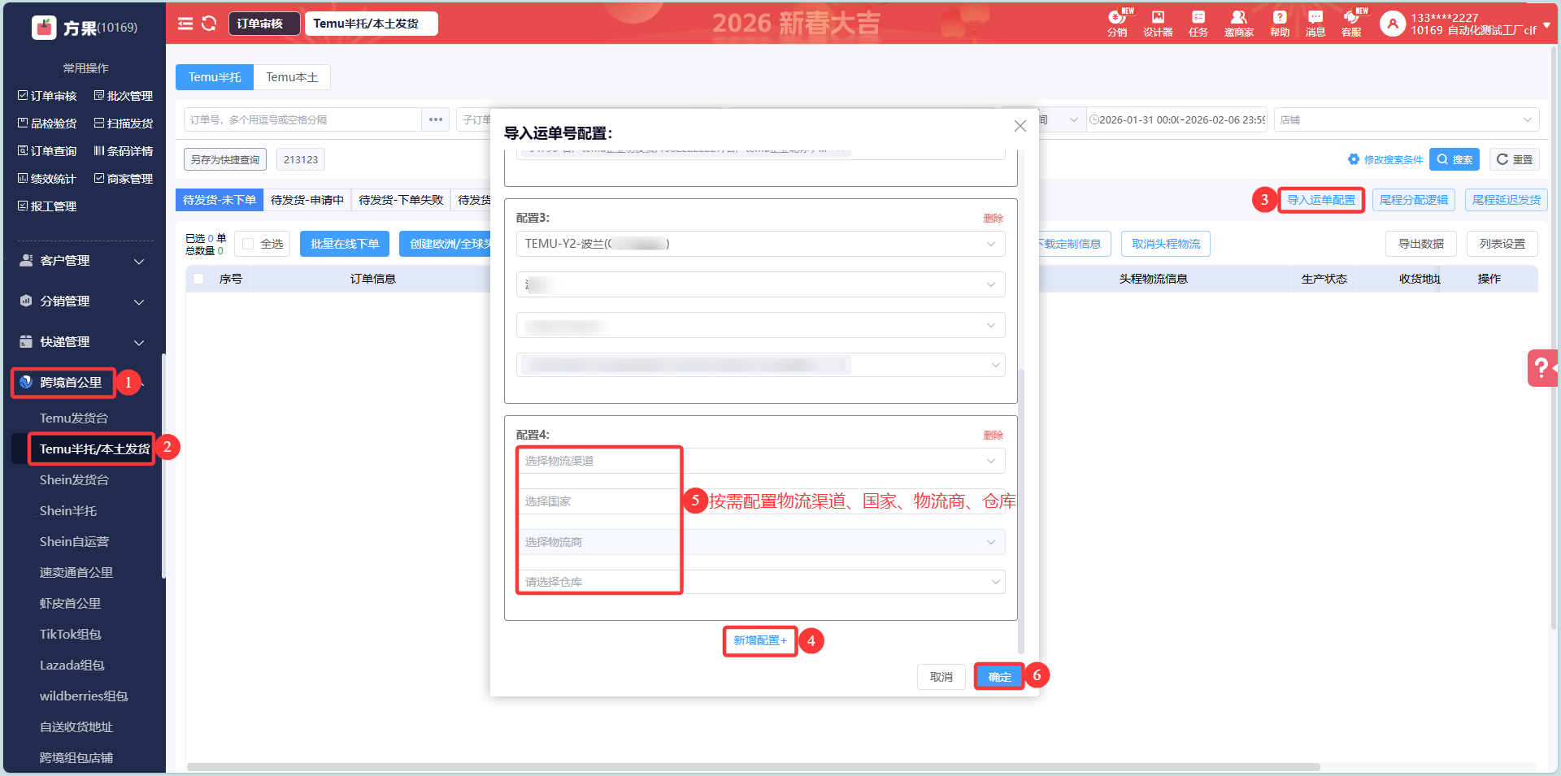Viewport: 1561px width, 776px height.
Task: Click the 尾程延迟发货 button
Action: [1507, 200]
